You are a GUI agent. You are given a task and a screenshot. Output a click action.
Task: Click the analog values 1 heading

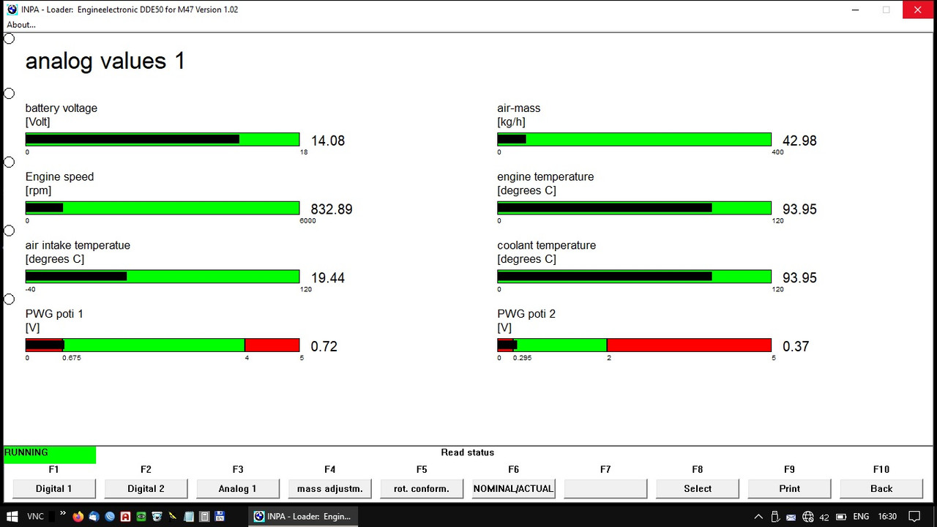pos(105,61)
